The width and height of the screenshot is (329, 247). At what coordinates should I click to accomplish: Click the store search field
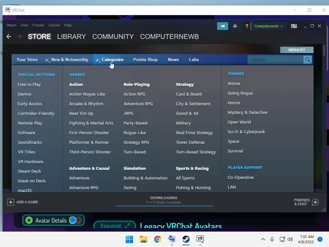[275, 59]
